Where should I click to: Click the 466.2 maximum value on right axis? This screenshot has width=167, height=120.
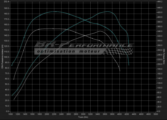point(160,2)
